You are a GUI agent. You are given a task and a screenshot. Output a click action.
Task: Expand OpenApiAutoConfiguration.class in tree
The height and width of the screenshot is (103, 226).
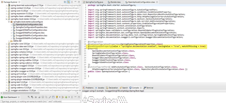11,25
